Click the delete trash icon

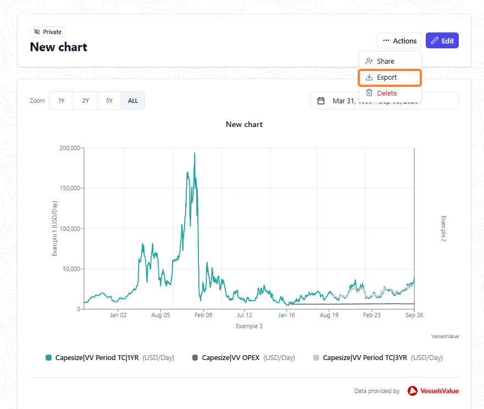[369, 93]
